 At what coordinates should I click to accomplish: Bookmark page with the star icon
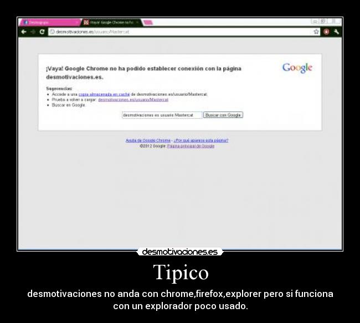pyautogui.click(x=316, y=32)
